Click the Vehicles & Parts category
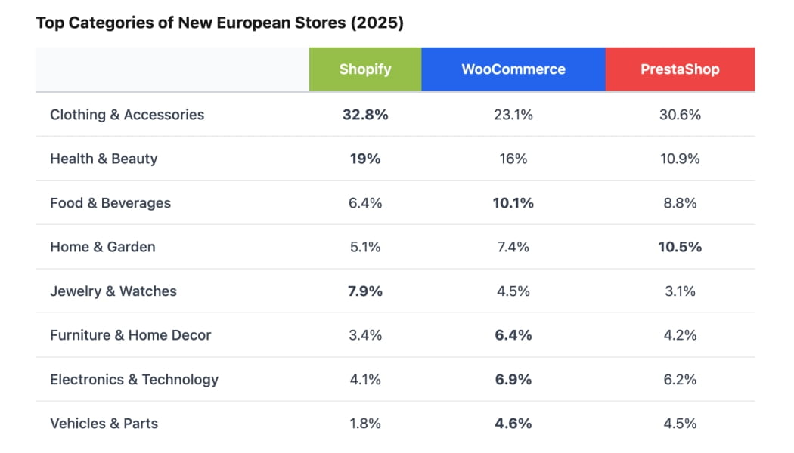The width and height of the screenshot is (794, 453). pyautogui.click(x=104, y=424)
